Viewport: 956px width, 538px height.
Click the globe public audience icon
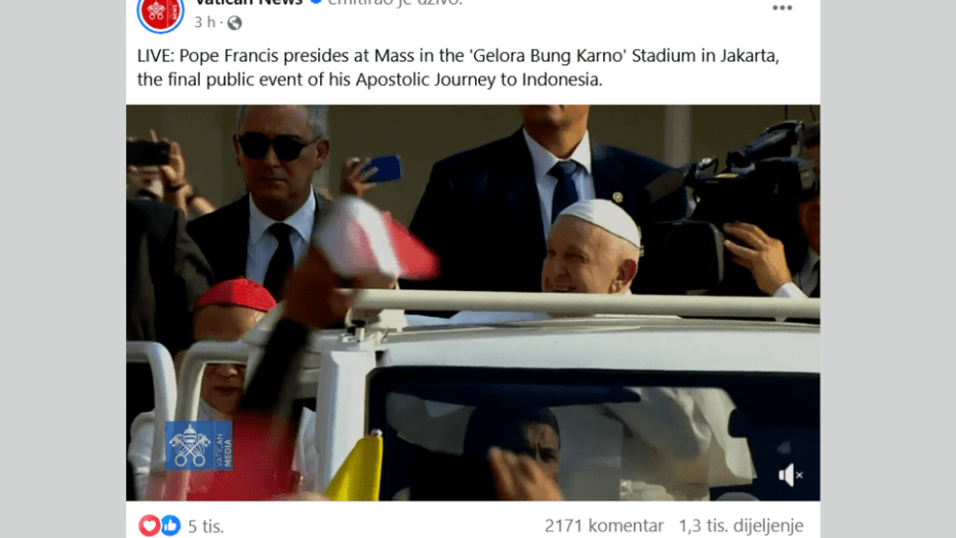tap(235, 23)
